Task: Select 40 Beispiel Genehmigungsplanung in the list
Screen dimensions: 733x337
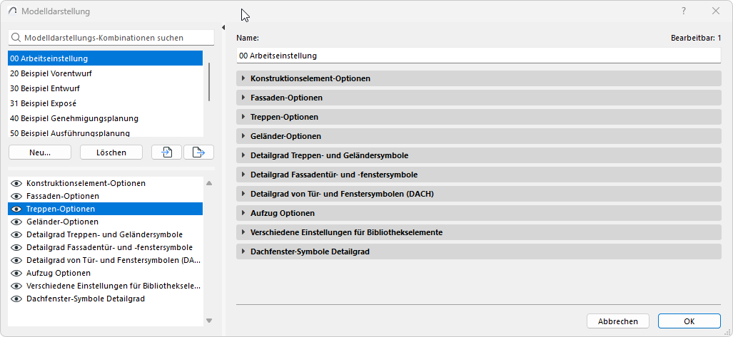Action: click(74, 118)
